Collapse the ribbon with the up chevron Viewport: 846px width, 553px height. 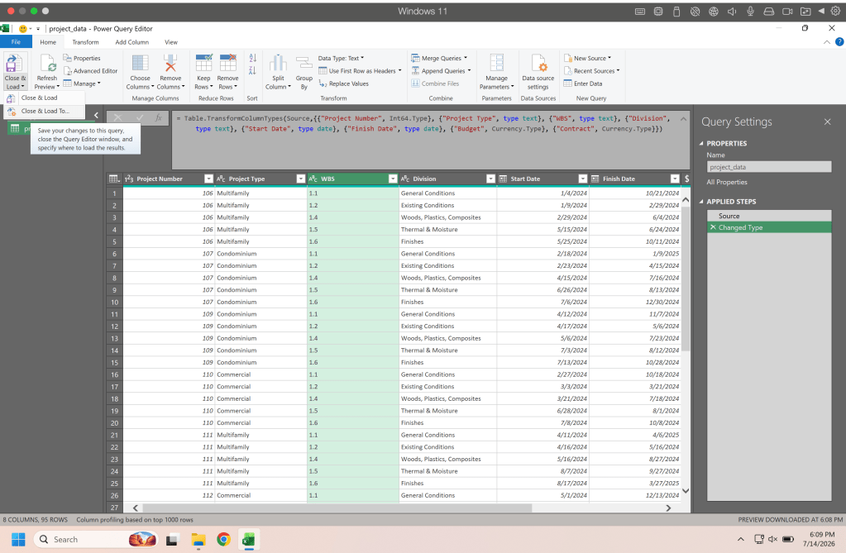(x=827, y=42)
